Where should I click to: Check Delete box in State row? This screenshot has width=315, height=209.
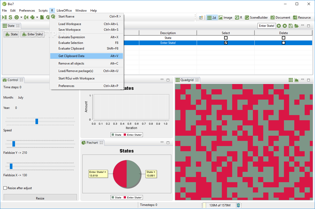[283, 38]
